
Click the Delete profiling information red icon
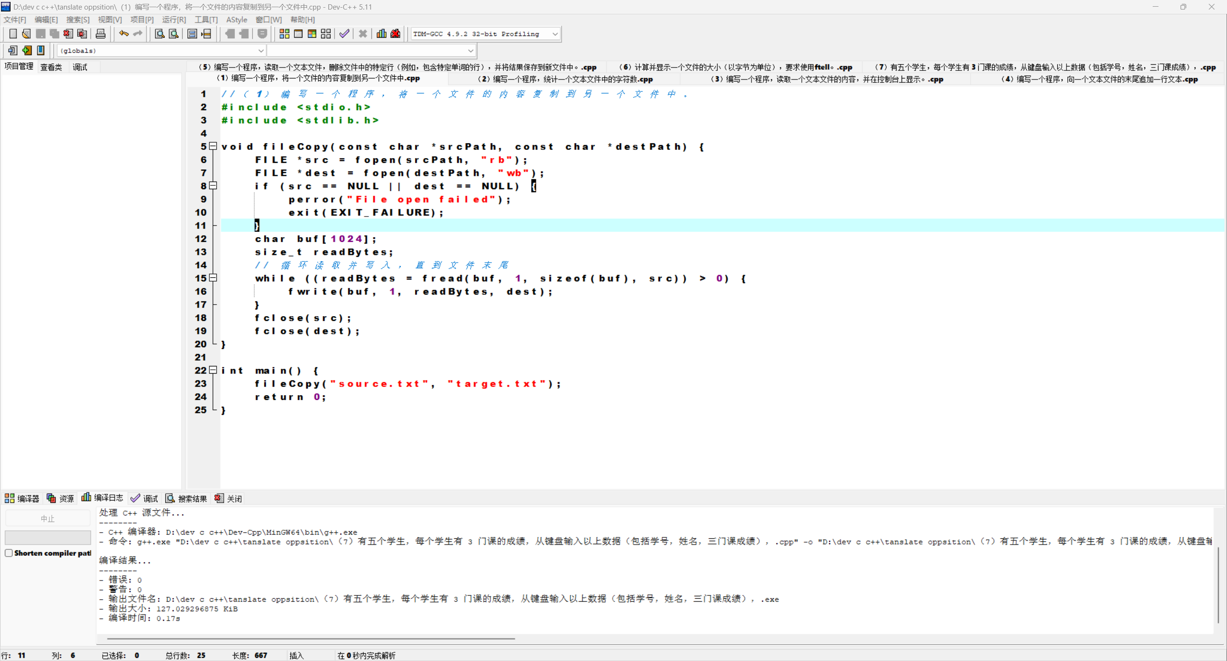395,34
